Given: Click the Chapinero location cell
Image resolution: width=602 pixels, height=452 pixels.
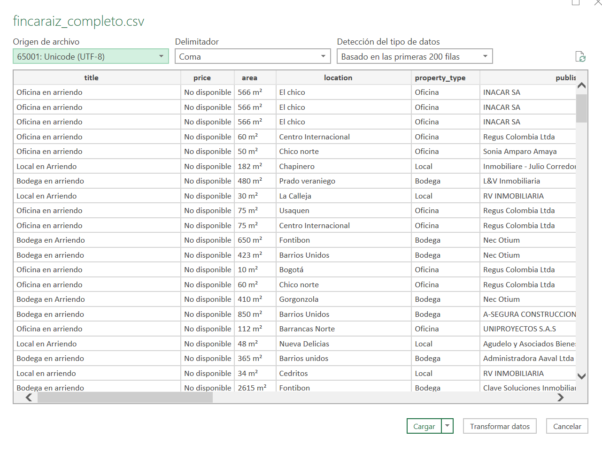Looking at the screenshot, I should 343,166.
